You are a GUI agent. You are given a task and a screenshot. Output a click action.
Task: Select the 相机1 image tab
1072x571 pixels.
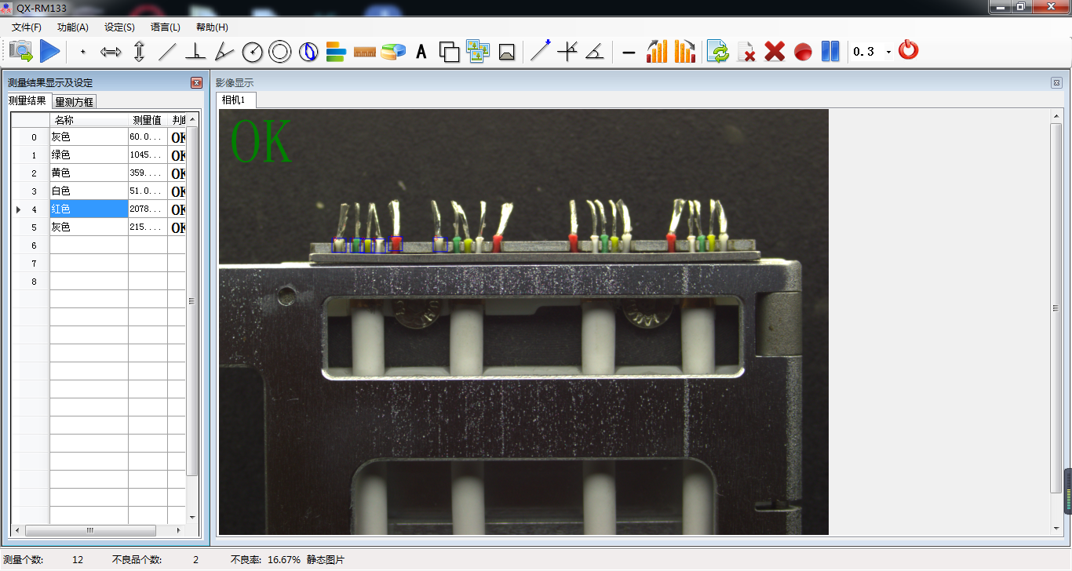click(233, 100)
